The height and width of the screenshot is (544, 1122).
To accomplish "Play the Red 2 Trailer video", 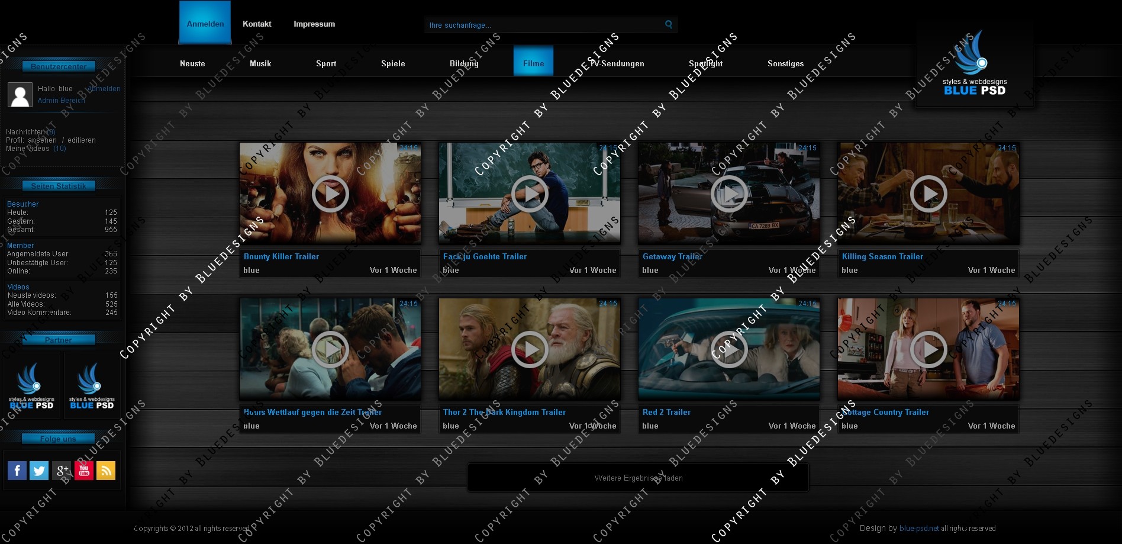I will tap(729, 349).
